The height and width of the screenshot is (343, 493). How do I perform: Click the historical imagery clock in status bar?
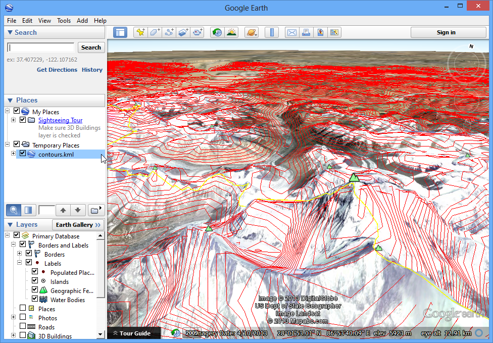(176, 333)
